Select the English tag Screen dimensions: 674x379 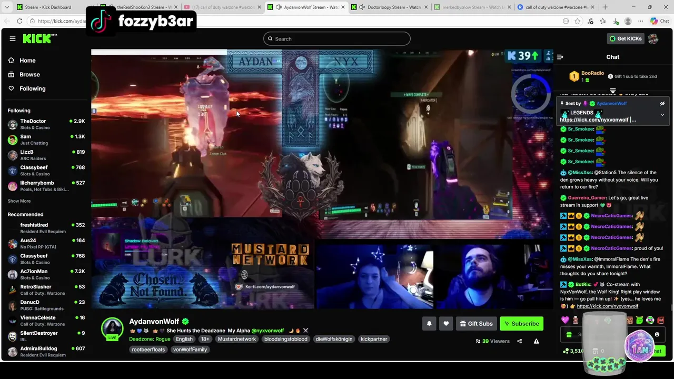click(x=184, y=339)
